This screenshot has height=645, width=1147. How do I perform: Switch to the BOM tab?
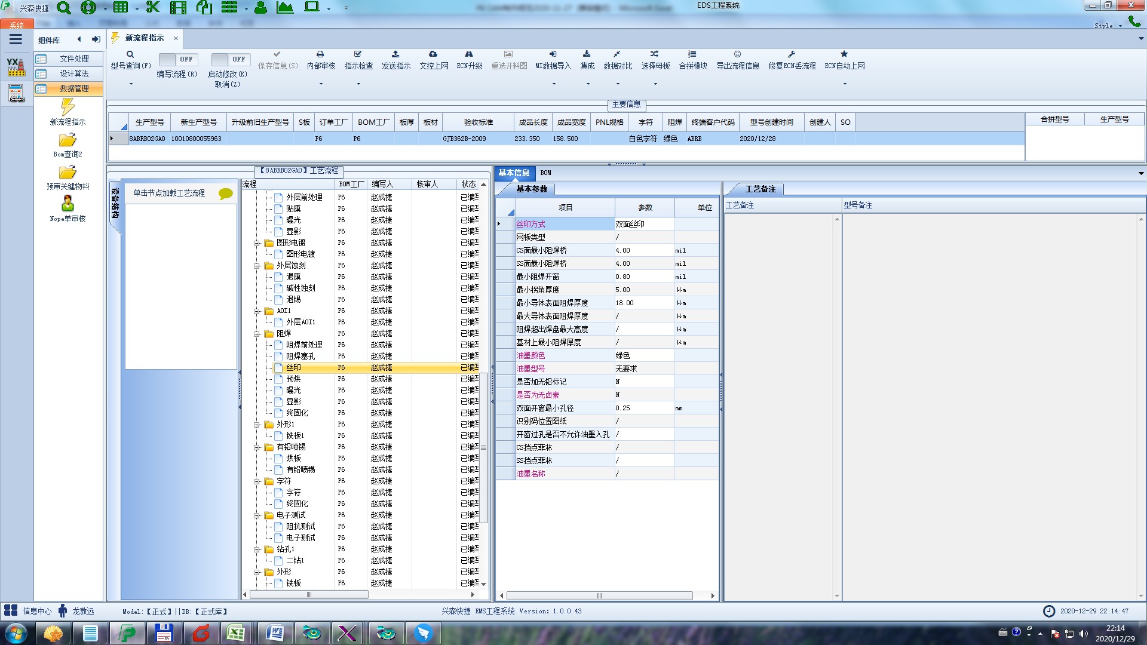click(x=545, y=173)
